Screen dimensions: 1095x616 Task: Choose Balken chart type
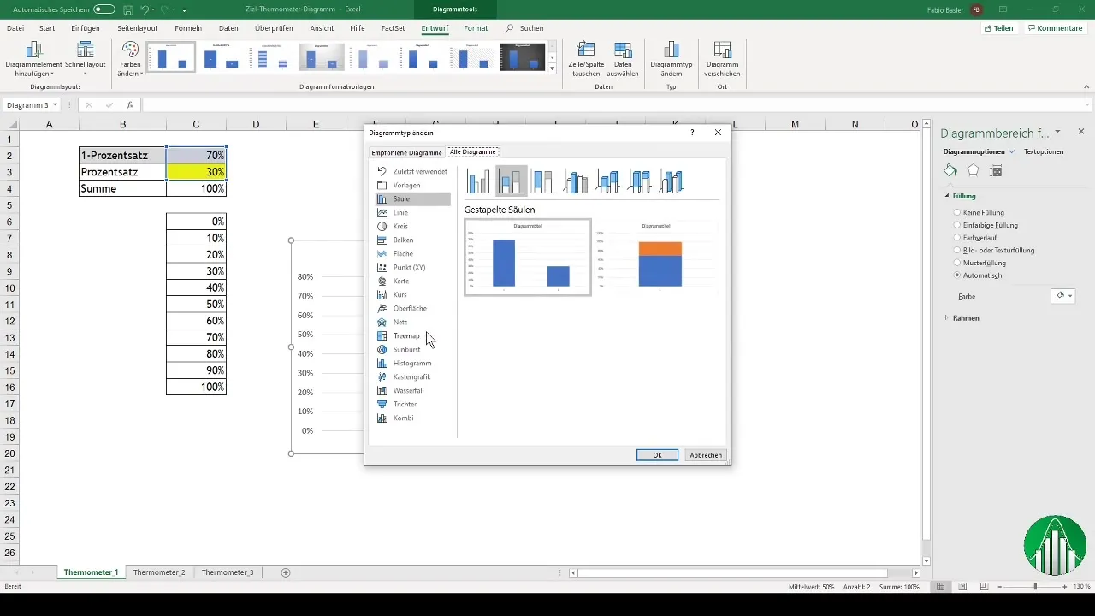coord(412,240)
